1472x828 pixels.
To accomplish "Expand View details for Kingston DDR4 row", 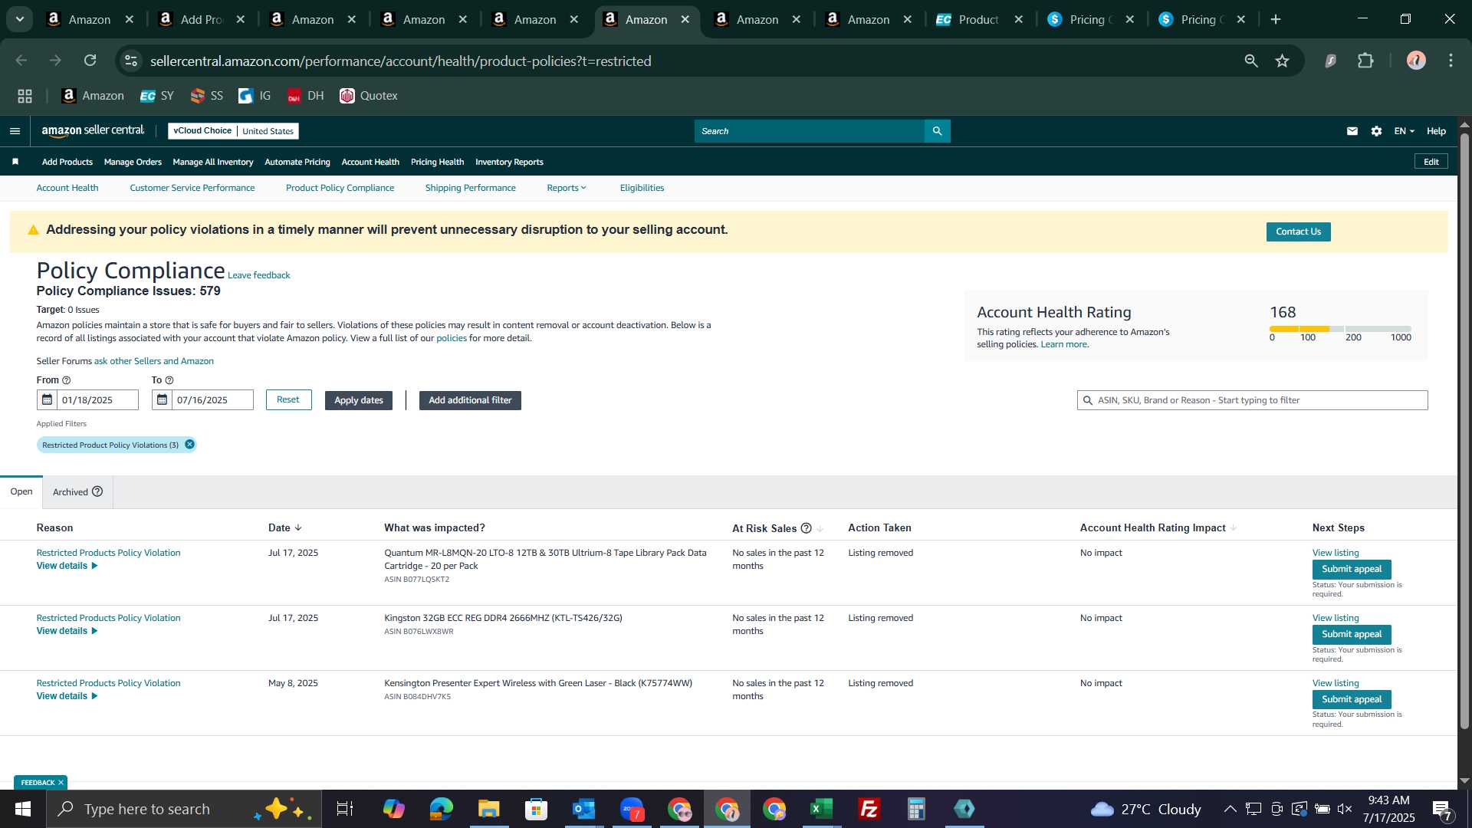I will coord(67,631).
